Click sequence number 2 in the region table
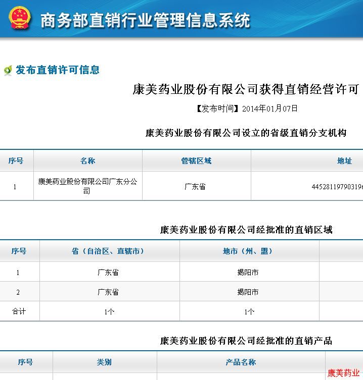The height and width of the screenshot is (380, 363). [18, 292]
